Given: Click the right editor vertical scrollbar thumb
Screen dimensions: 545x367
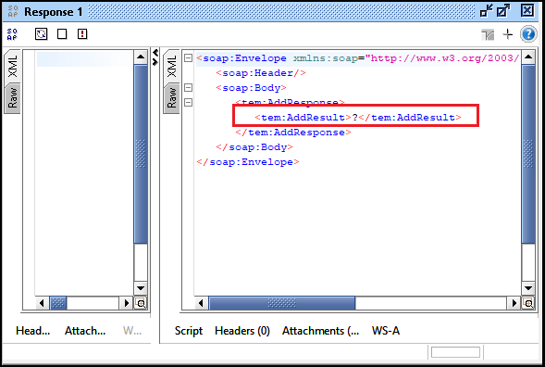Looking at the screenshot, I should (x=528, y=154).
